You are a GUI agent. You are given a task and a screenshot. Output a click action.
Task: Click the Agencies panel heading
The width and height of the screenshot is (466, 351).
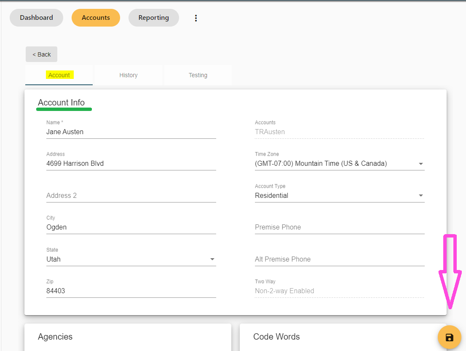55,337
